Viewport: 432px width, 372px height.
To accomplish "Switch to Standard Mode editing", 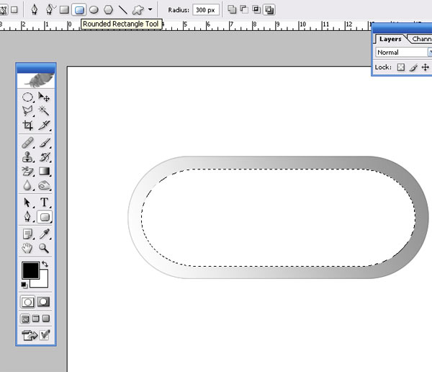I will [x=27, y=302].
